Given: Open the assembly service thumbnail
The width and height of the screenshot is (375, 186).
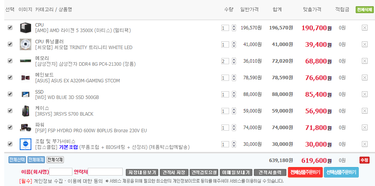Looking at the screenshot, I should click(x=26, y=144).
